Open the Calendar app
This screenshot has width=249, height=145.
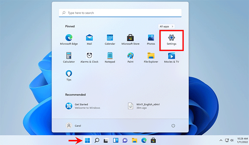click(x=110, y=40)
